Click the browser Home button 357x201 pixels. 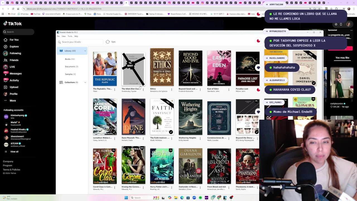(18, 9)
